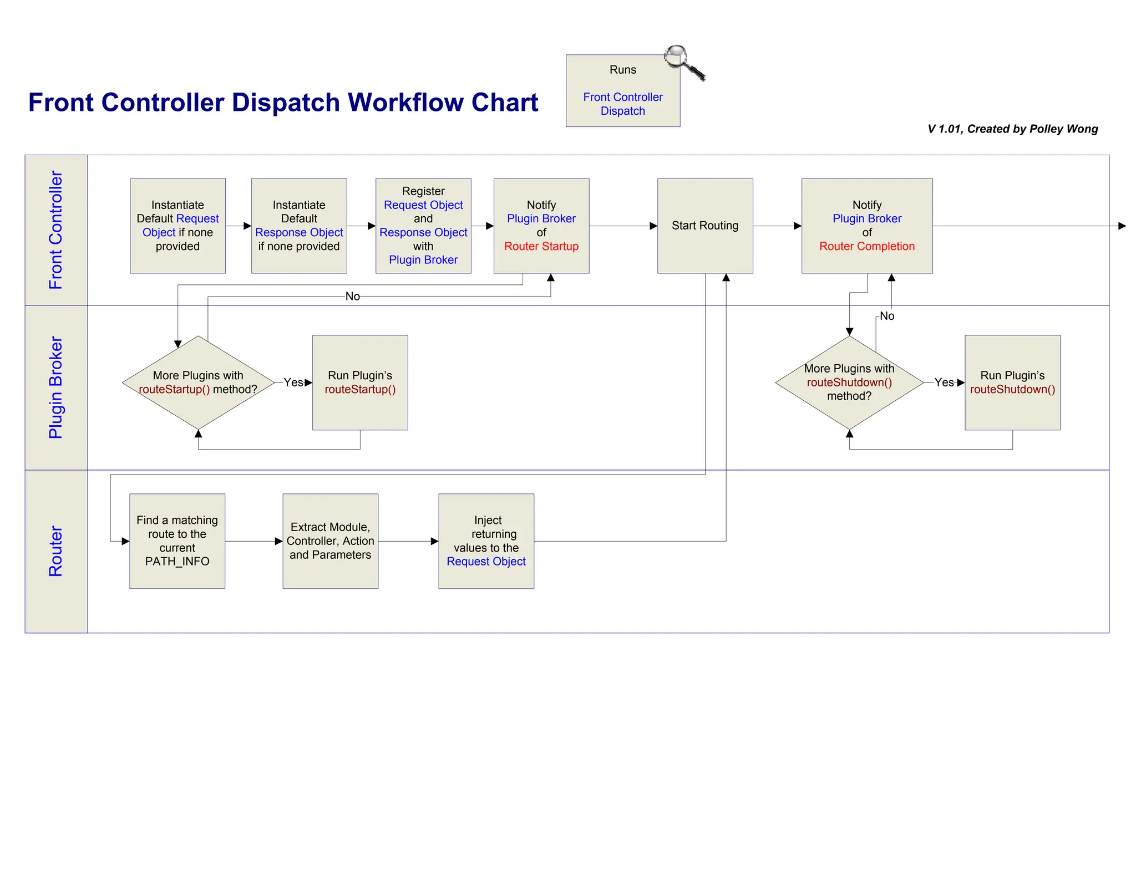Select the Run Plugin's routeStartup() box
Viewport: 1136px width, 877px height.
pos(360,383)
